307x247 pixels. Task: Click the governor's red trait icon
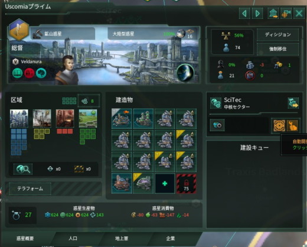[x=29, y=73]
